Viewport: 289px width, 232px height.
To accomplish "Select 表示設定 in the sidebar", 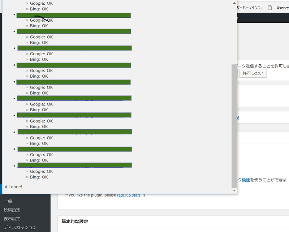I will pos(12,219).
